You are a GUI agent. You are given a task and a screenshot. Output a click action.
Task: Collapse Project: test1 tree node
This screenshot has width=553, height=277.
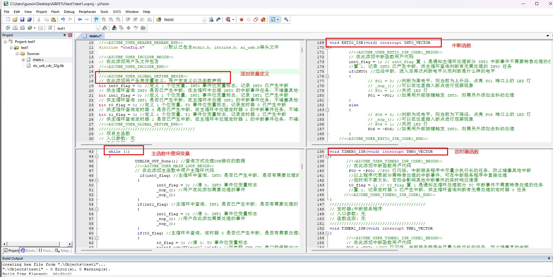tap(5, 42)
